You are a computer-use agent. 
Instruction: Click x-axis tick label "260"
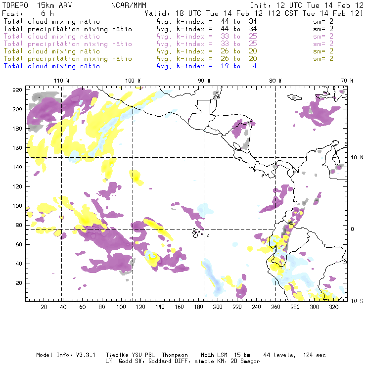pos(275,307)
